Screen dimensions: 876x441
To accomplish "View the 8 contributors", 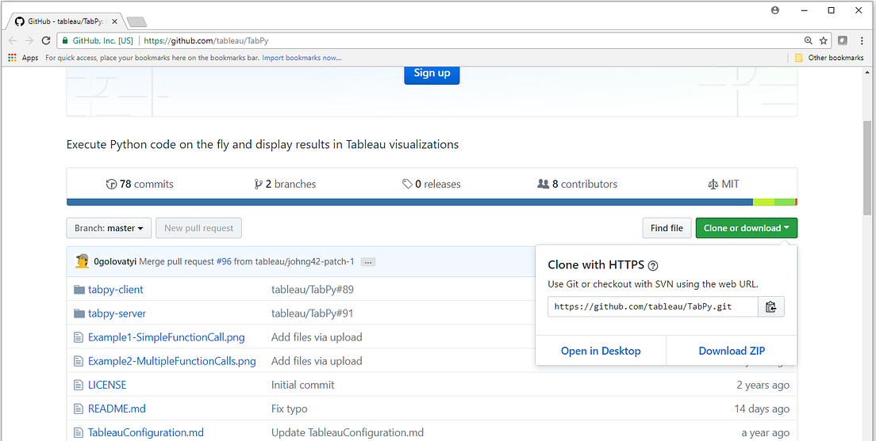I will pyautogui.click(x=577, y=184).
